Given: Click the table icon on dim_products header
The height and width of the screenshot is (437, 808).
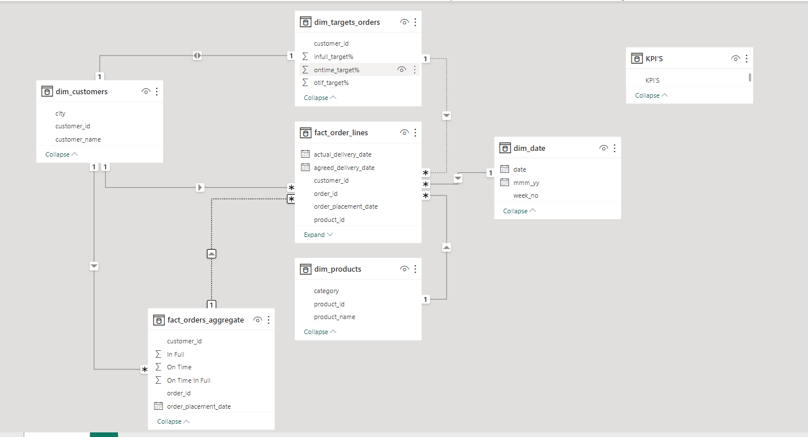Looking at the screenshot, I should (x=305, y=269).
